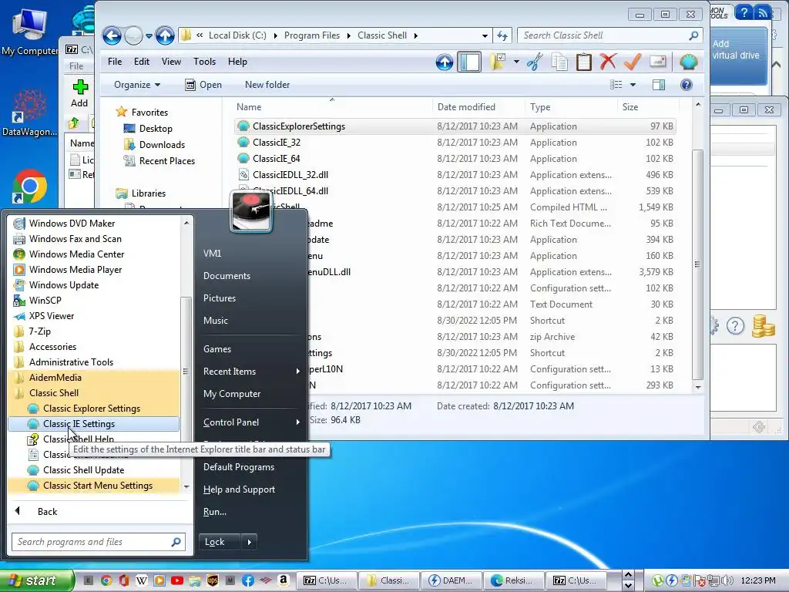Image resolution: width=789 pixels, height=592 pixels.
Task: Open Chrome from the quick launch bar
Action: point(106,580)
